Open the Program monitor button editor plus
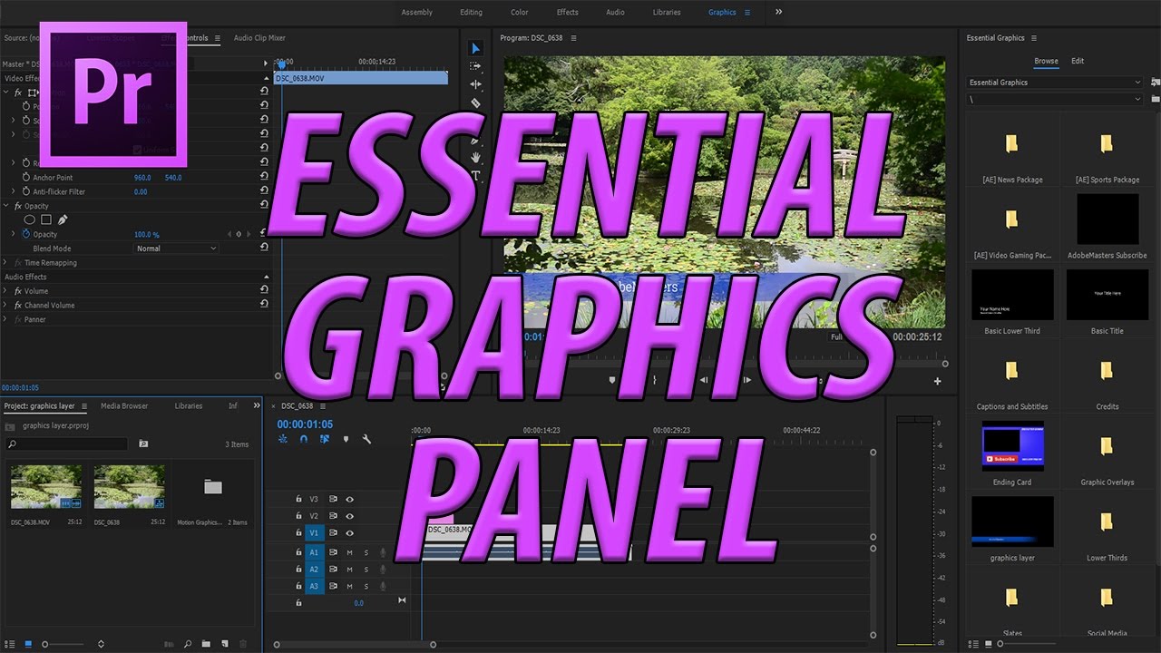The image size is (1161, 653). pyautogui.click(x=938, y=381)
